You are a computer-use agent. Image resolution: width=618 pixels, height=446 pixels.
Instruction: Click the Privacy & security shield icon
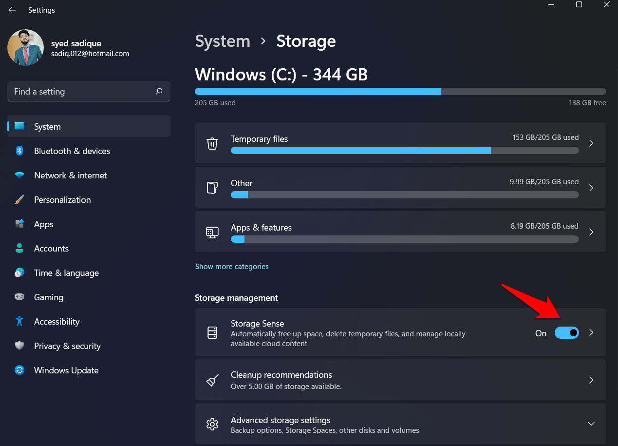point(19,346)
